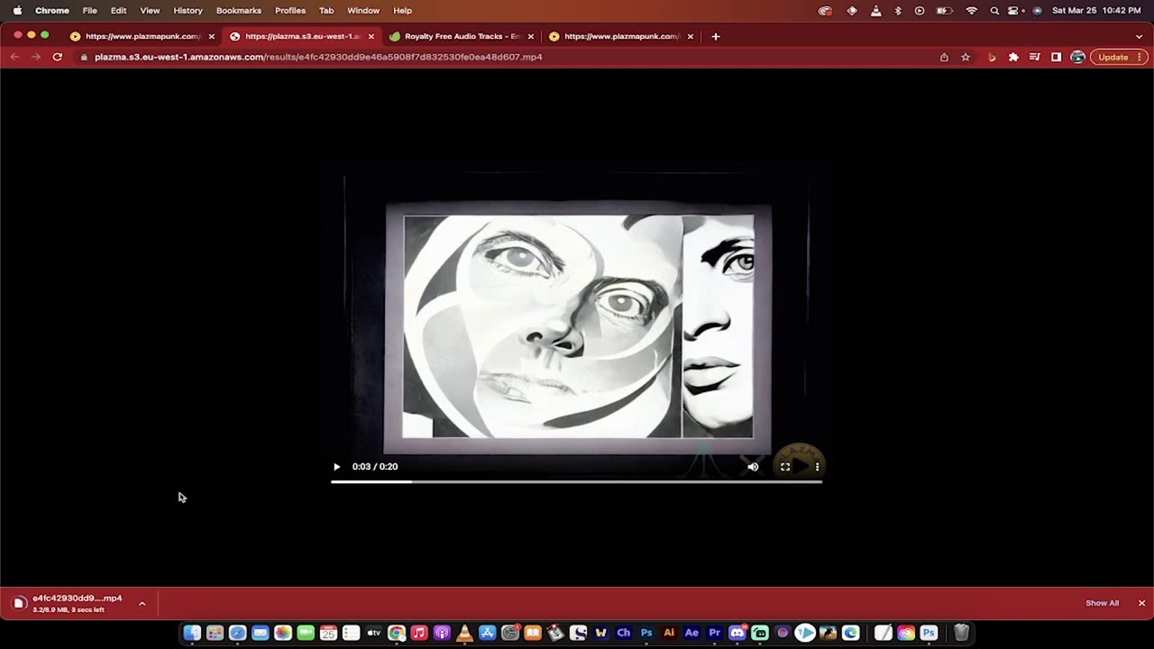The height and width of the screenshot is (649, 1154).
Task: Enter fullscreen video mode
Action: click(785, 467)
